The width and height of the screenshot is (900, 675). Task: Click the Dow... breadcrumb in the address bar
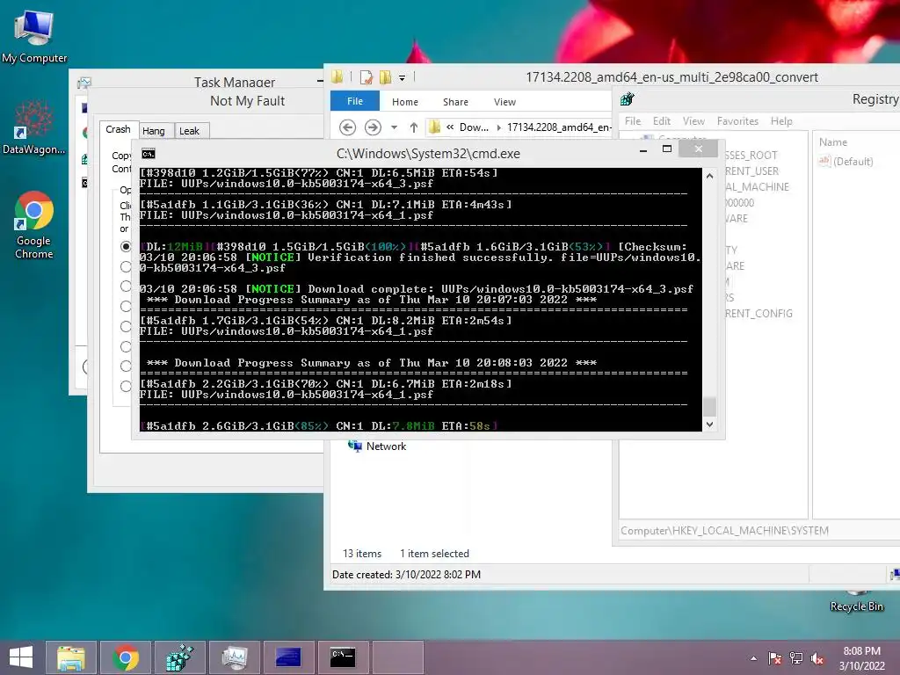tap(474, 127)
